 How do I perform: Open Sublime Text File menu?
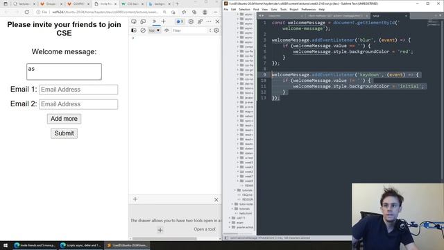(x=226, y=9)
